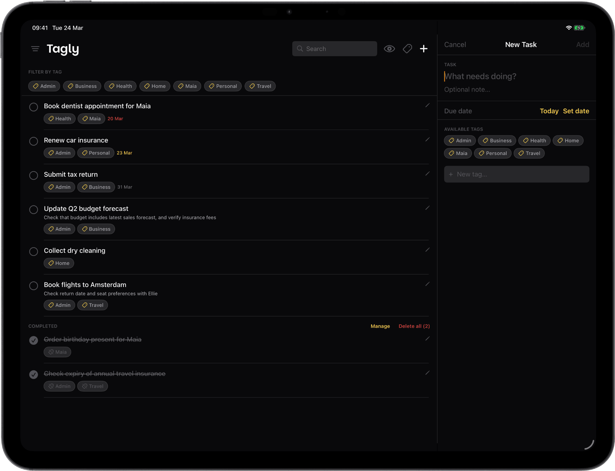The width and height of the screenshot is (615, 471).
Task: Mark 'Renew car insurance' as complete
Action: [x=34, y=141]
